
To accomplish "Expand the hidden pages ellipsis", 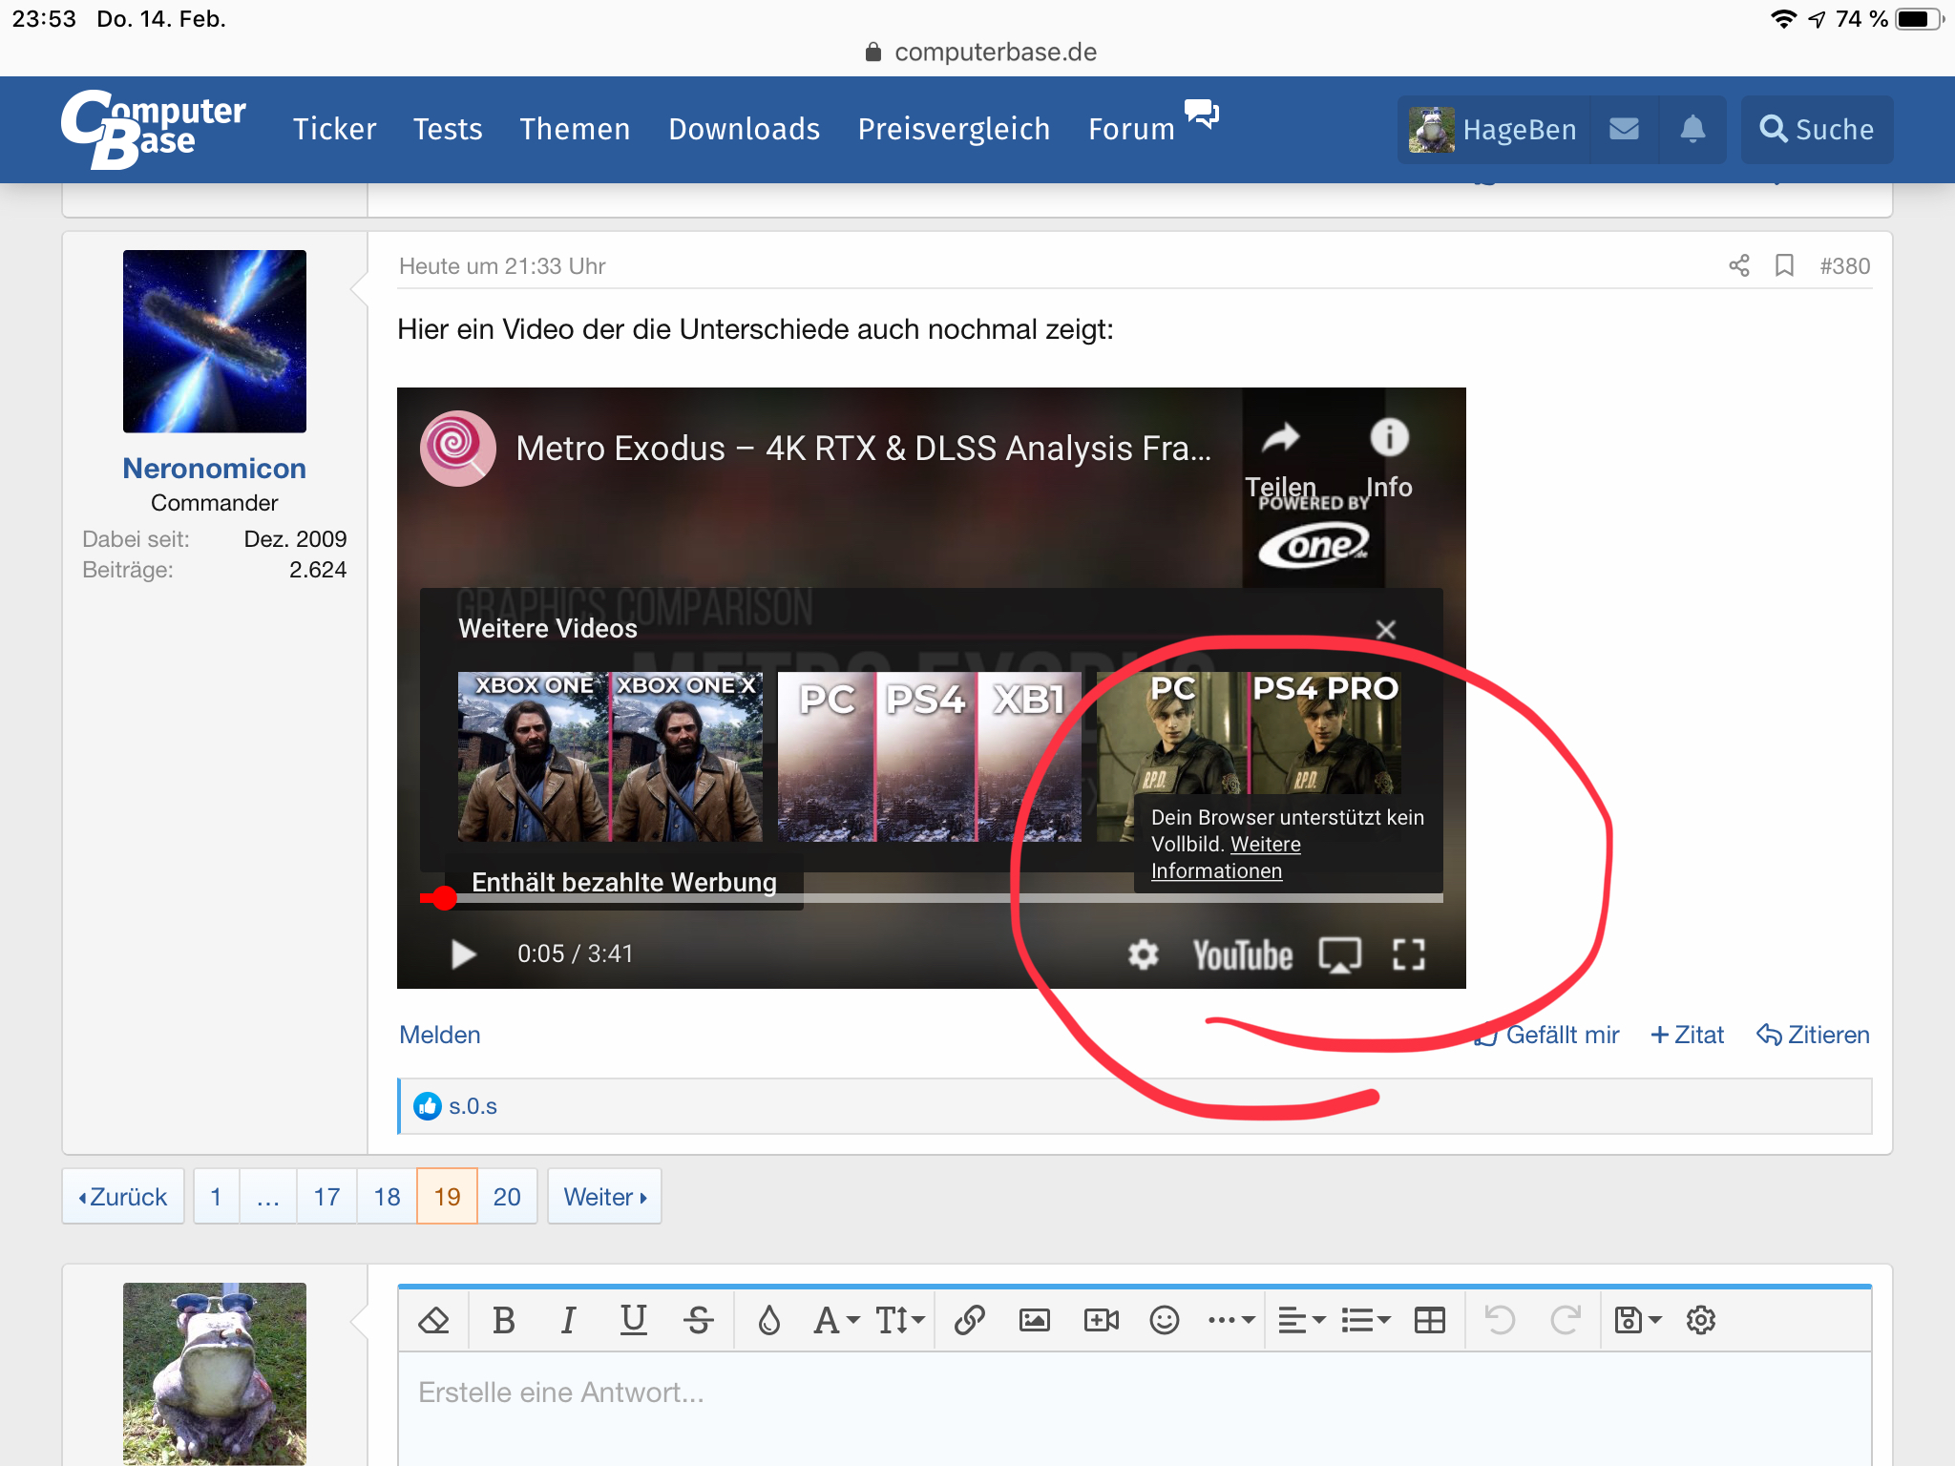I will click(268, 1197).
